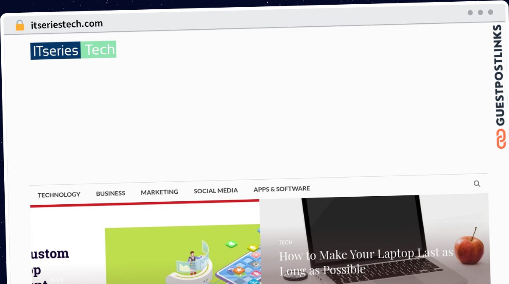Open the Business menu item
The height and width of the screenshot is (284, 509).
pyautogui.click(x=111, y=193)
